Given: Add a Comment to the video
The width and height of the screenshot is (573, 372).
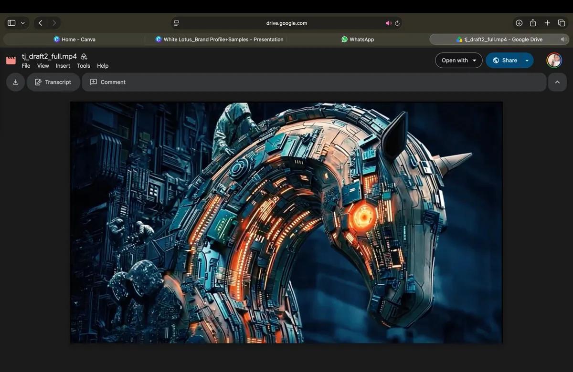Looking at the screenshot, I should point(108,82).
